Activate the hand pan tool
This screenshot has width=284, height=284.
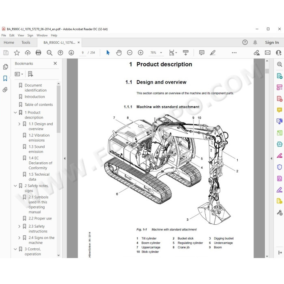(x=119, y=53)
